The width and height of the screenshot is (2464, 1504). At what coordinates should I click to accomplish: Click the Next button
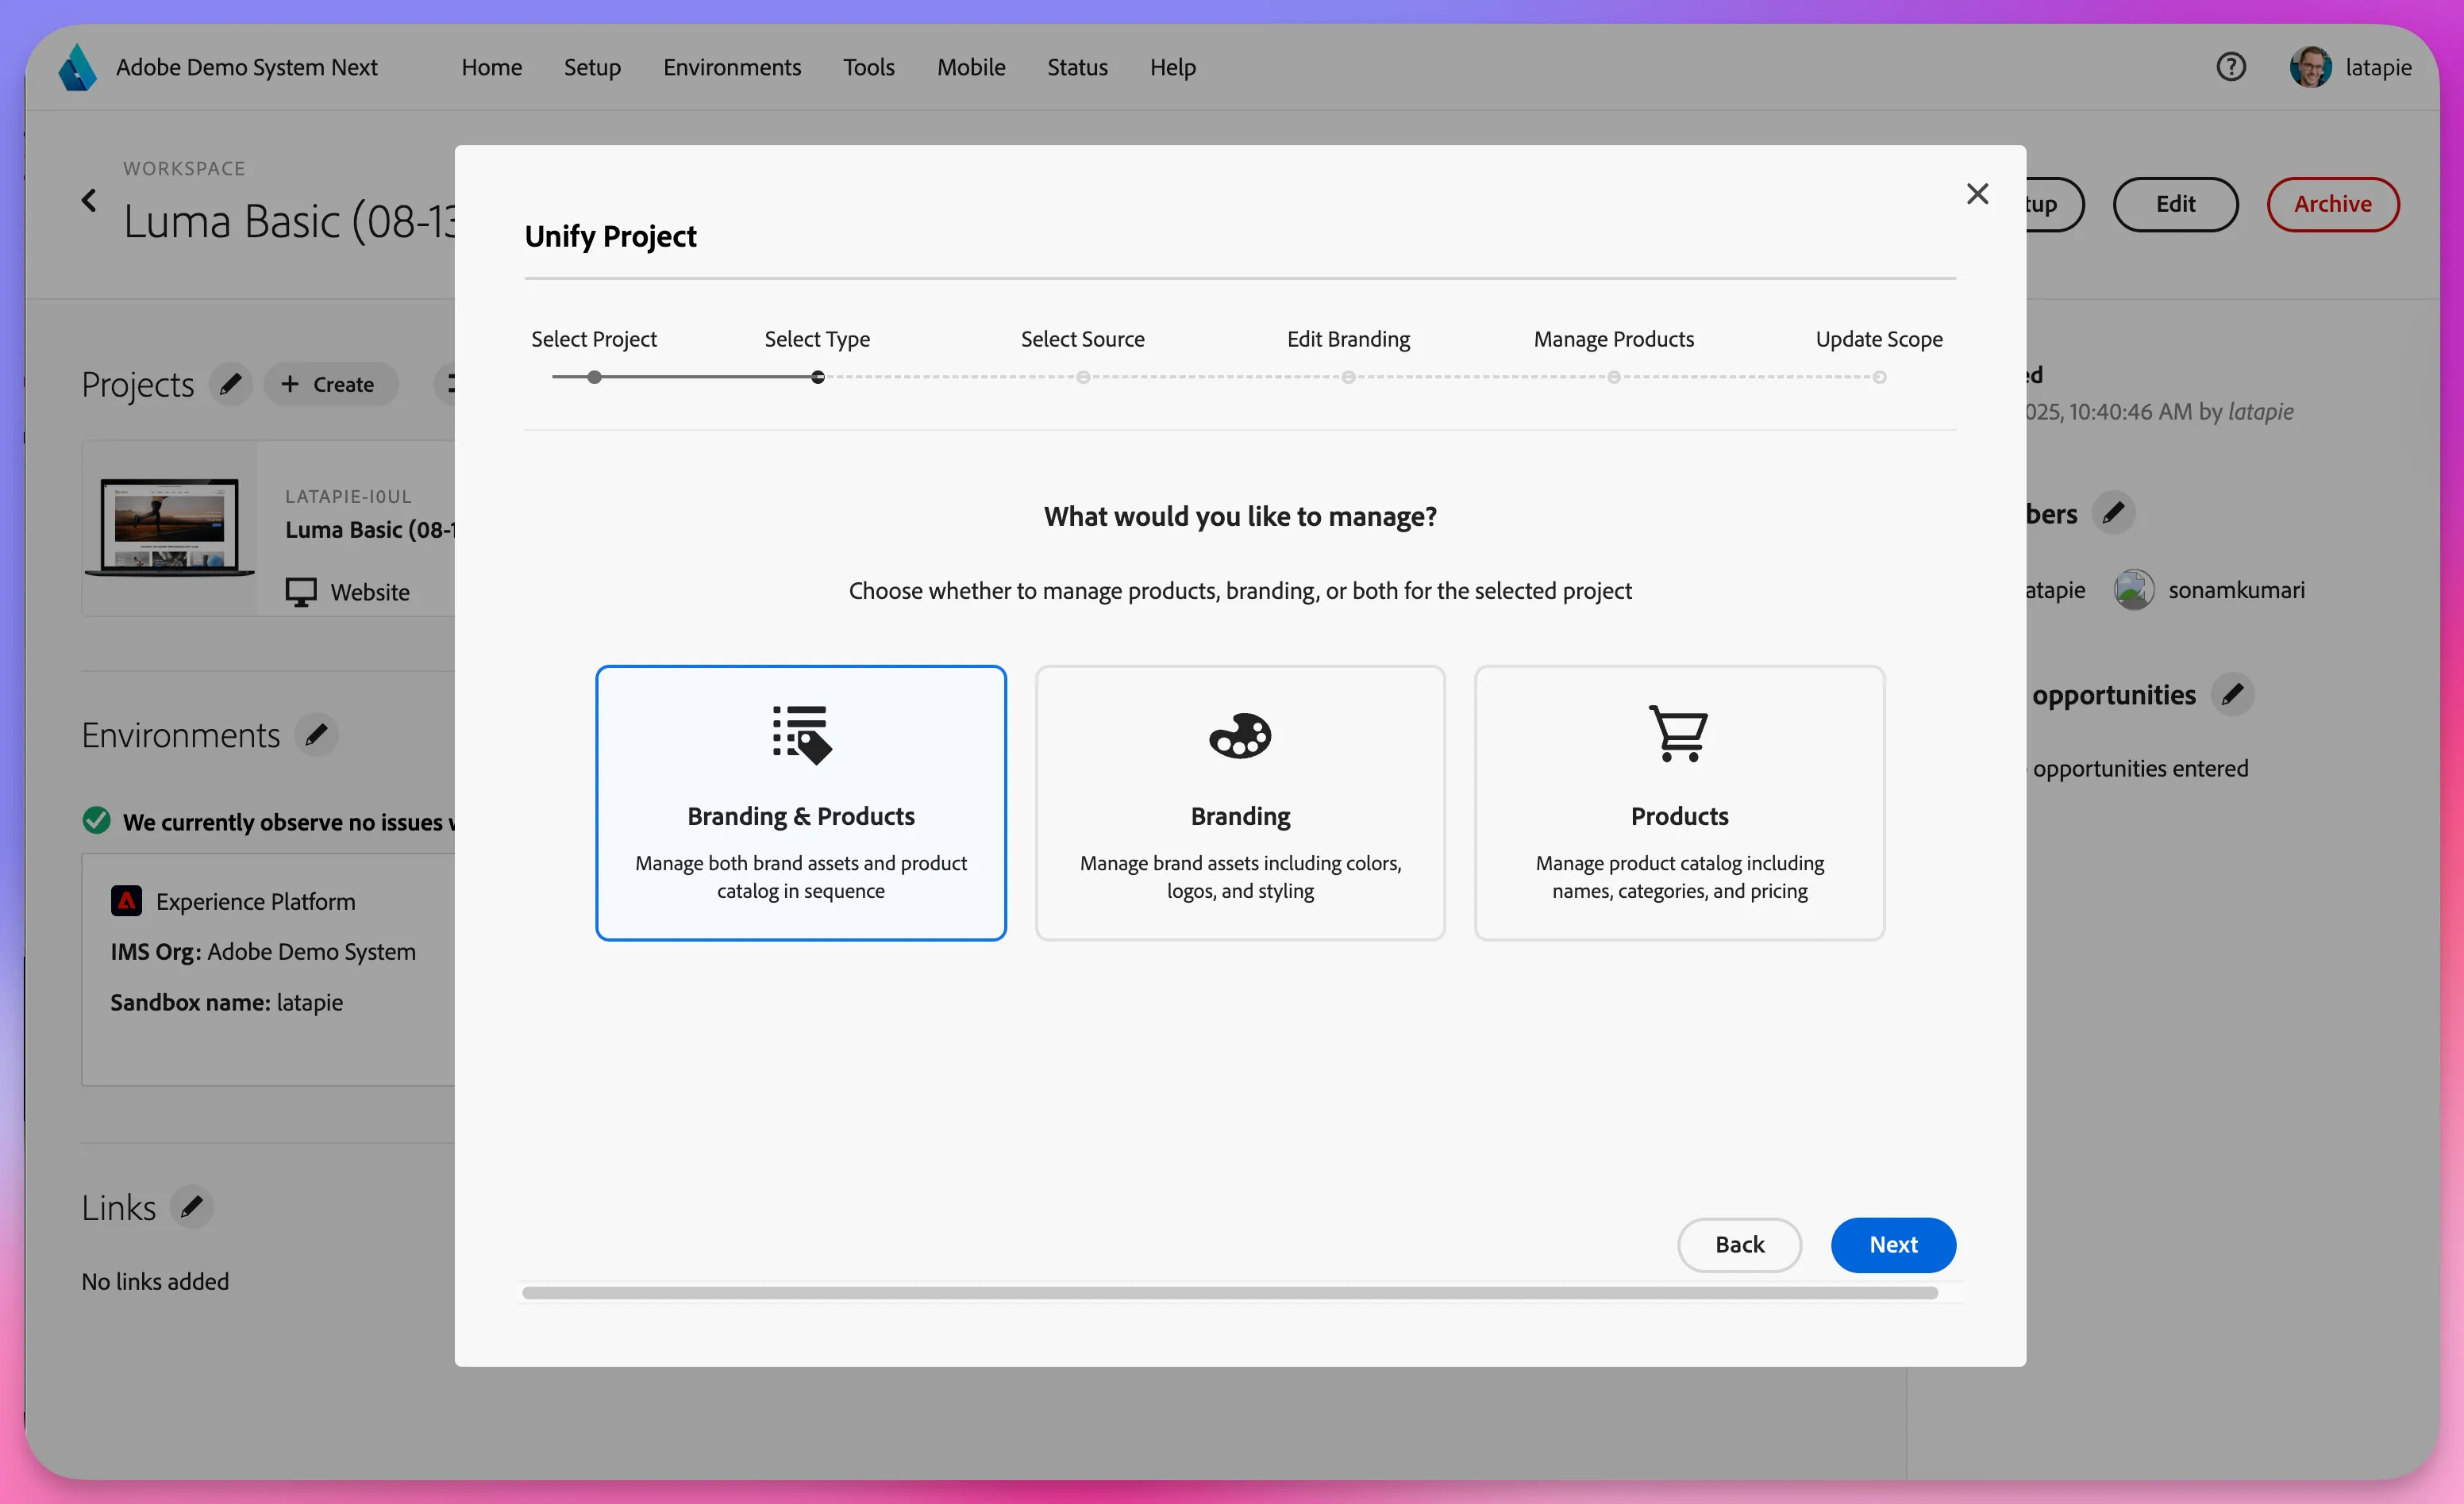click(x=1893, y=1245)
